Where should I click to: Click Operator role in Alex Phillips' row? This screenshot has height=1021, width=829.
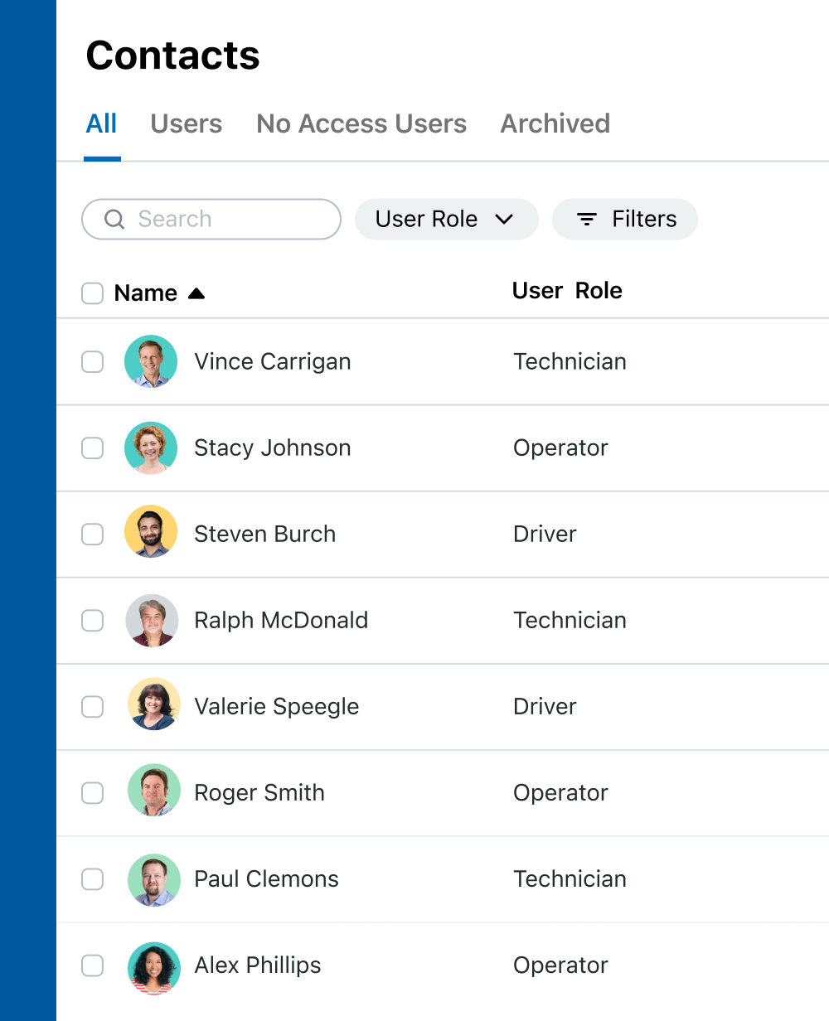561,965
